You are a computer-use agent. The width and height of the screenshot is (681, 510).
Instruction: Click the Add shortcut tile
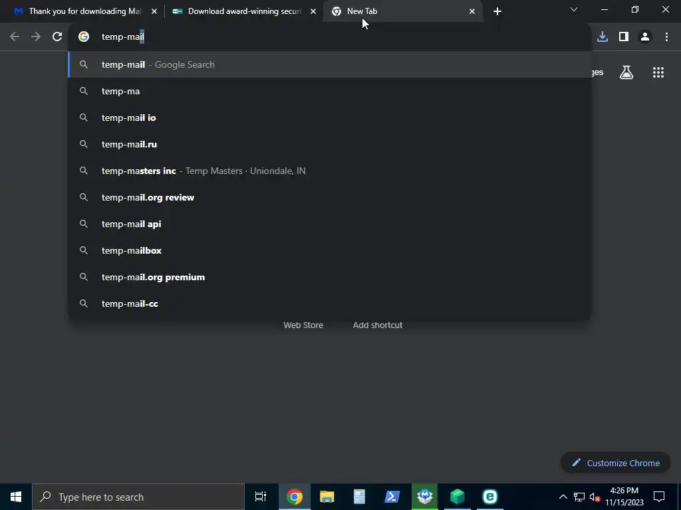pos(378,325)
